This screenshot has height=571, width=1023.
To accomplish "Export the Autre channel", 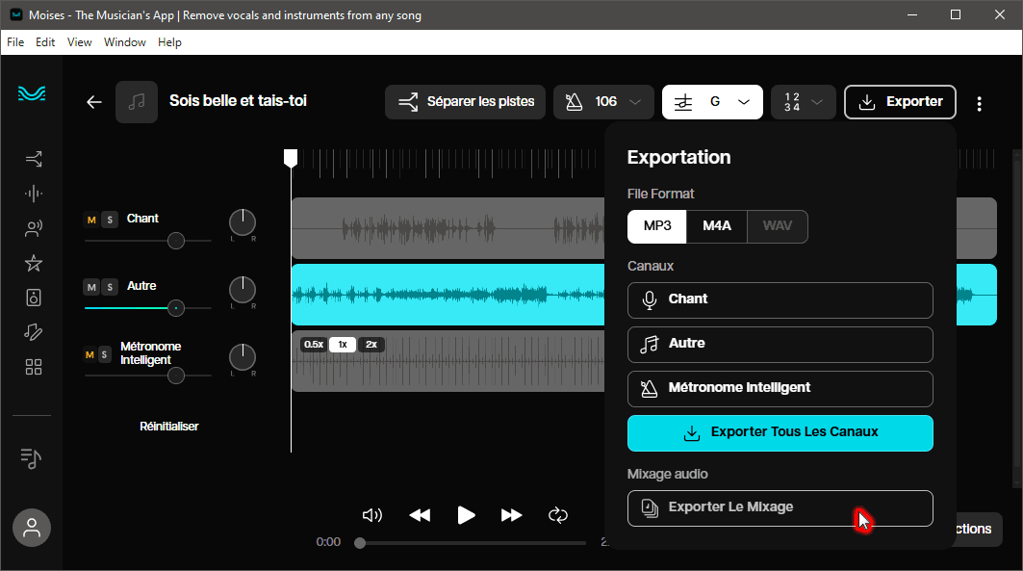I will pos(780,345).
